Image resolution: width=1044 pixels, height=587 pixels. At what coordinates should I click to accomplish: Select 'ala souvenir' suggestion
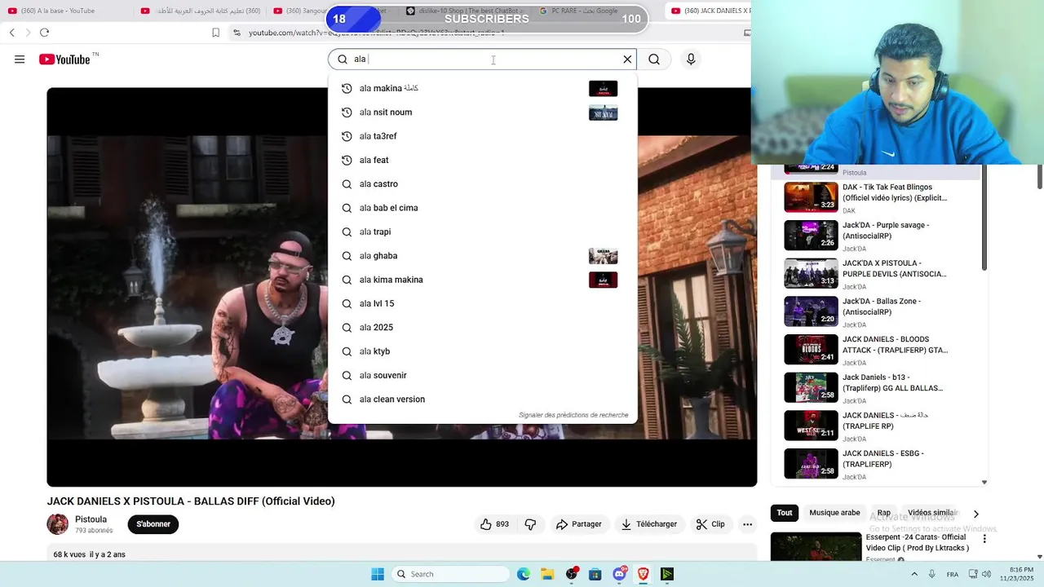coord(482,375)
